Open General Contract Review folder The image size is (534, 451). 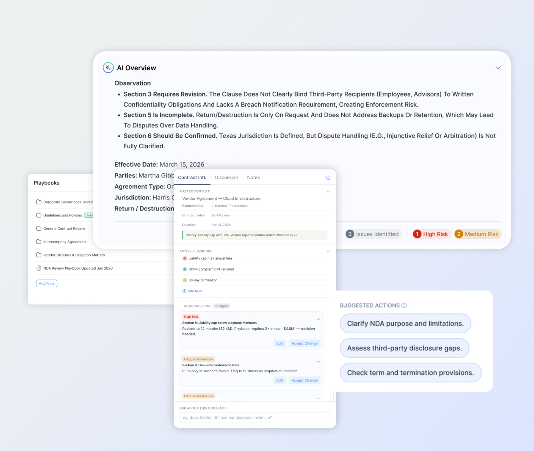64,229
